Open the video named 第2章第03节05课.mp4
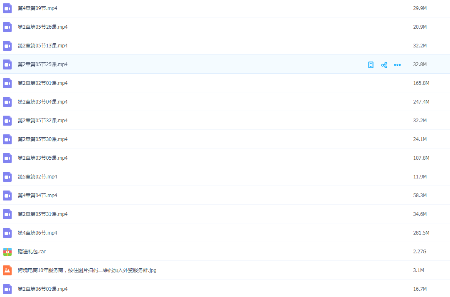Screen dimensions: 450x297 click(x=42, y=158)
